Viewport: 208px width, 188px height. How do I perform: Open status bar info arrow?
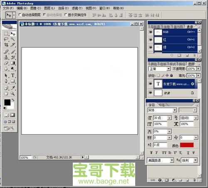tap(83, 157)
